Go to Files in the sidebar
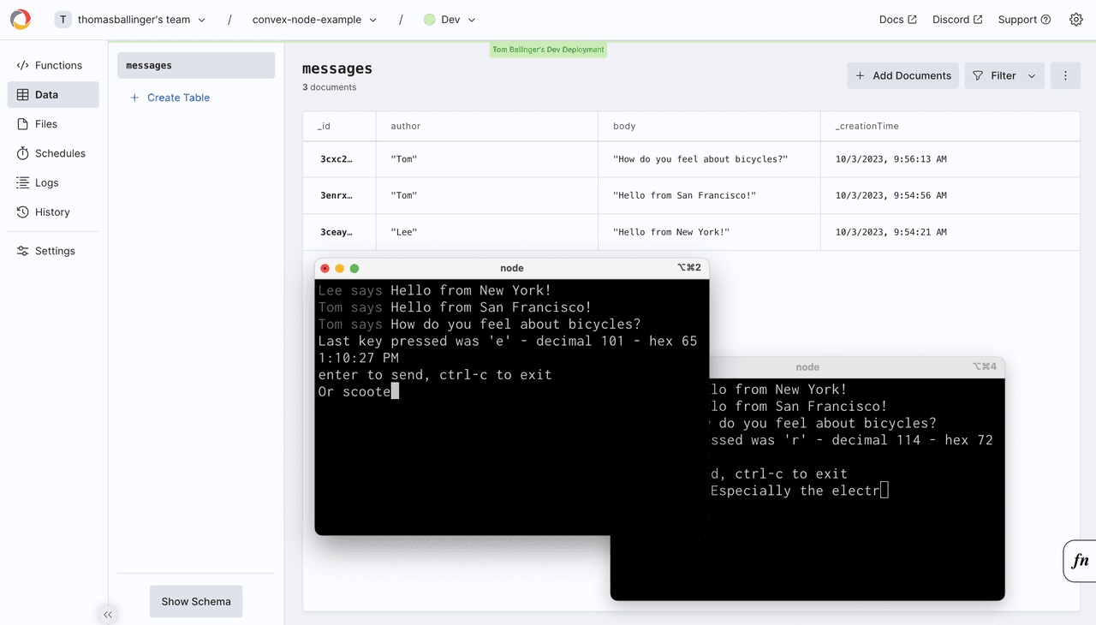Screen dimensions: 1096x625 pyautogui.click(x=45, y=124)
